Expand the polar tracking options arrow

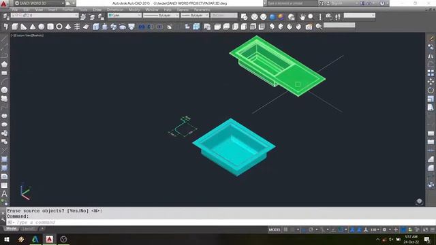[316, 229]
